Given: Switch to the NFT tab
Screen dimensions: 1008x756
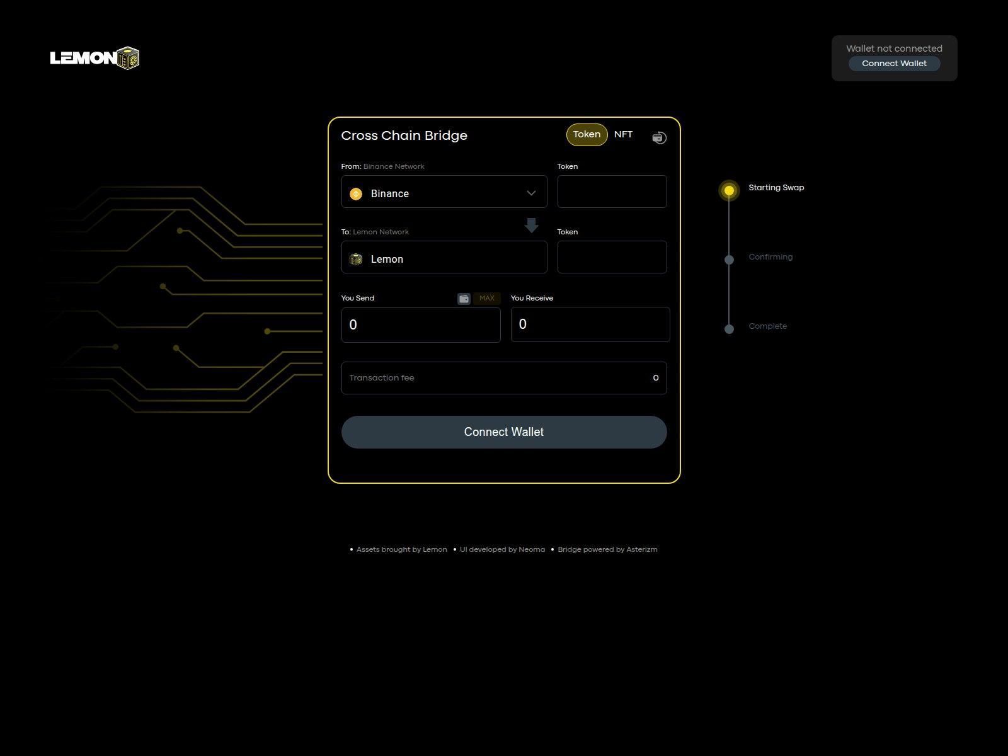Looking at the screenshot, I should 623,134.
